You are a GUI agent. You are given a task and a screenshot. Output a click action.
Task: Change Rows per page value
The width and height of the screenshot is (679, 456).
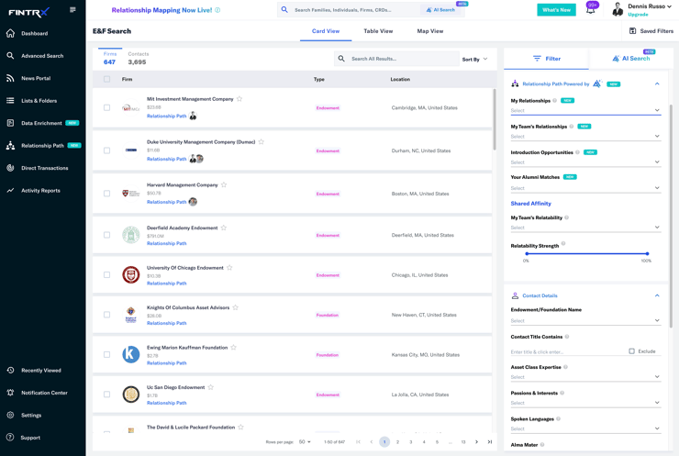[x=305, y=441]
